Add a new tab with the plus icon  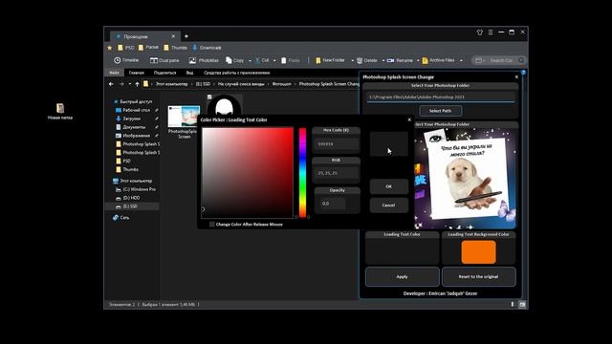(x=186, y=36)
